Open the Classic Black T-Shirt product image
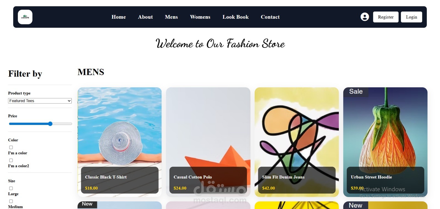Screen dimensions: 440x209 point(120,142)
